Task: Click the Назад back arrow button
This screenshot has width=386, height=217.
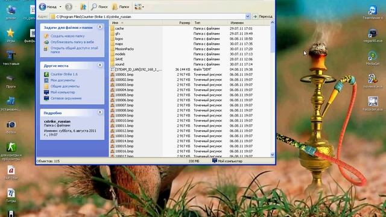Action: (x=48, y=7)
